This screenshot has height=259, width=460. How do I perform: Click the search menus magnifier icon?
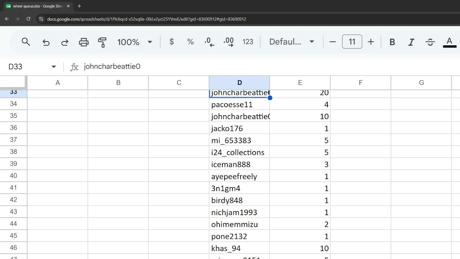pyautogui.click(x=26, y=42)
